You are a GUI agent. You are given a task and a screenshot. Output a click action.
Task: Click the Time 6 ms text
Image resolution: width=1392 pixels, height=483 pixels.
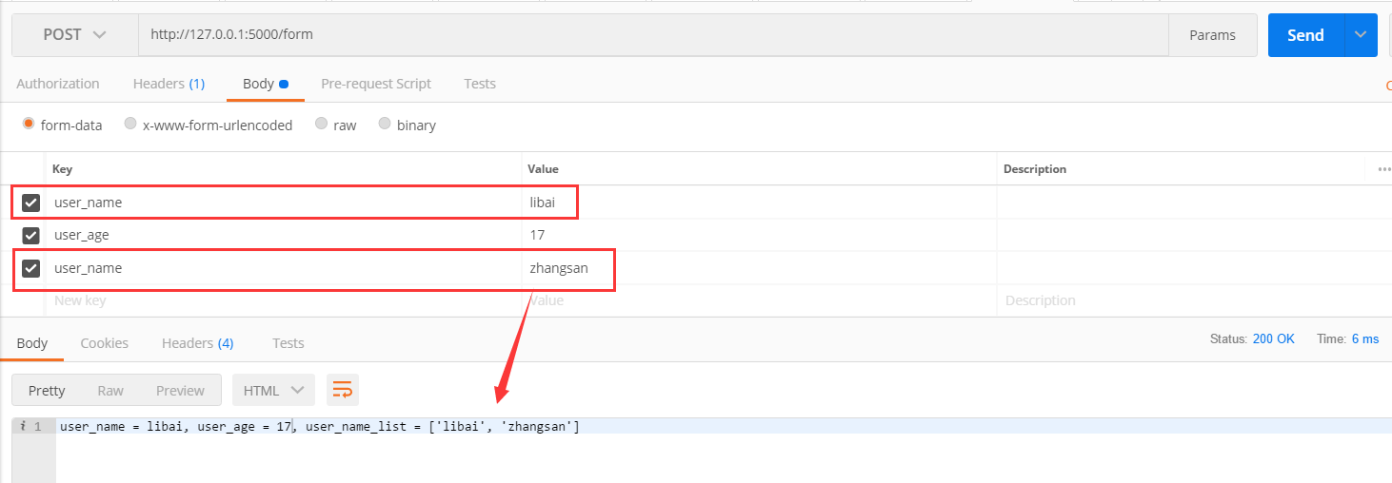(1347, 338)
